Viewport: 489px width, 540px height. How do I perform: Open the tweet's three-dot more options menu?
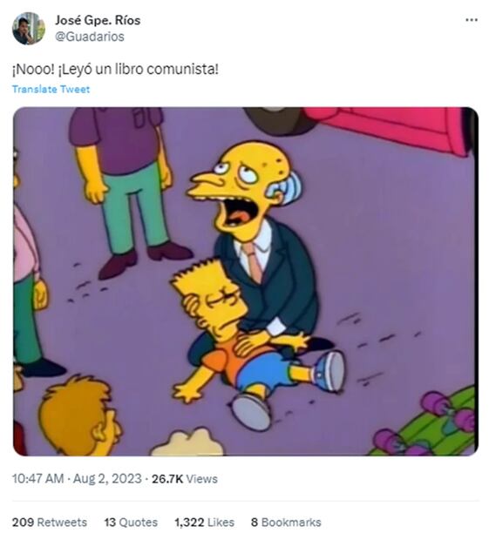[471, 20]
